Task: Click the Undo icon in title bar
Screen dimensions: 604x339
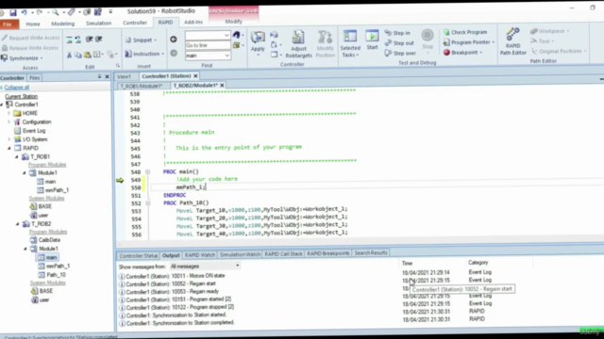Action: pyautogui.click(x=24, y=12)
